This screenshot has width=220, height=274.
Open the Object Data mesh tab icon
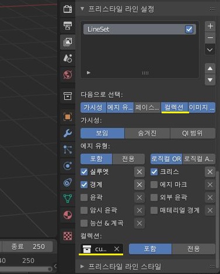click(x=68, y=199)
